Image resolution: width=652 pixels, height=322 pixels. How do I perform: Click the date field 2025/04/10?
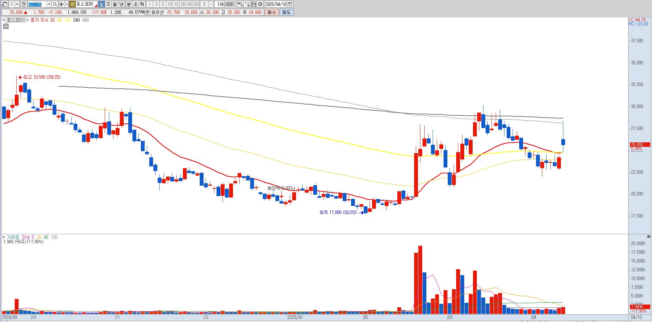click(276, 4)
